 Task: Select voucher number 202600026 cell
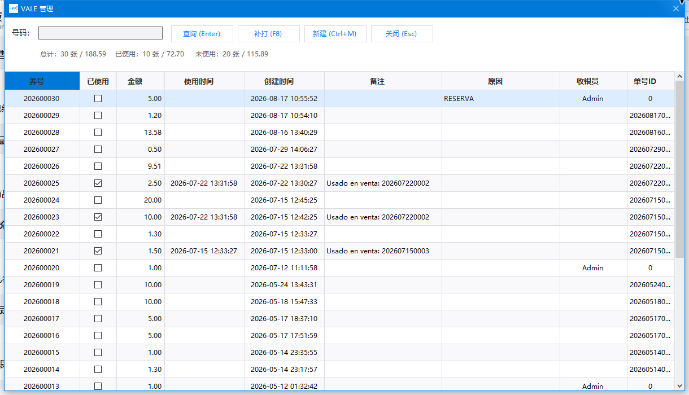click(41, 166)
